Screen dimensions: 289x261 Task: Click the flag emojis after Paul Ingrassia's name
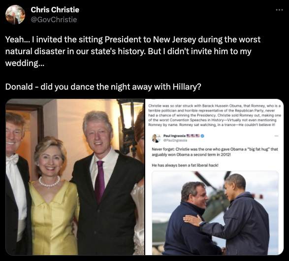[x=193, y=136]
